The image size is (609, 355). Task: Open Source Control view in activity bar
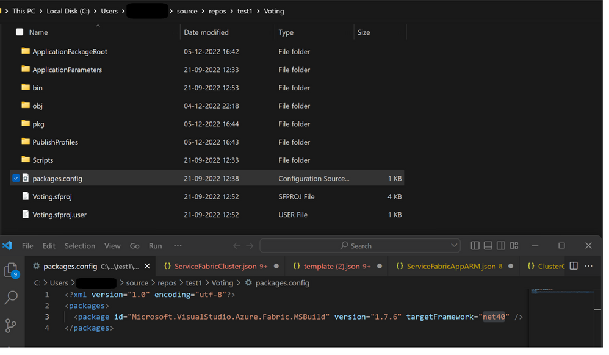click(x=11, y=325)
